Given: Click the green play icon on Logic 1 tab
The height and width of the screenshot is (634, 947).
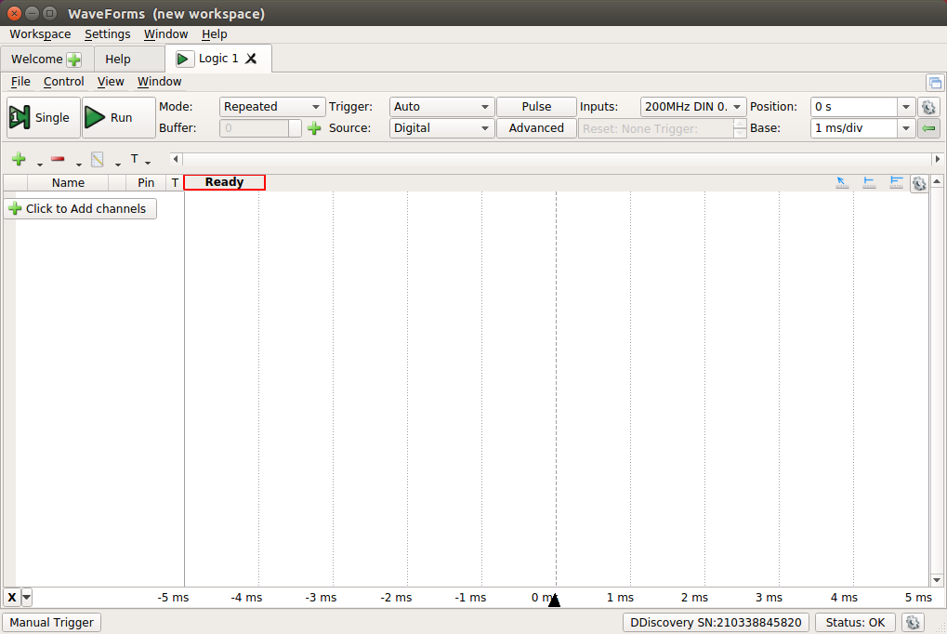Looking at the screenshot, I should (184, 59).
